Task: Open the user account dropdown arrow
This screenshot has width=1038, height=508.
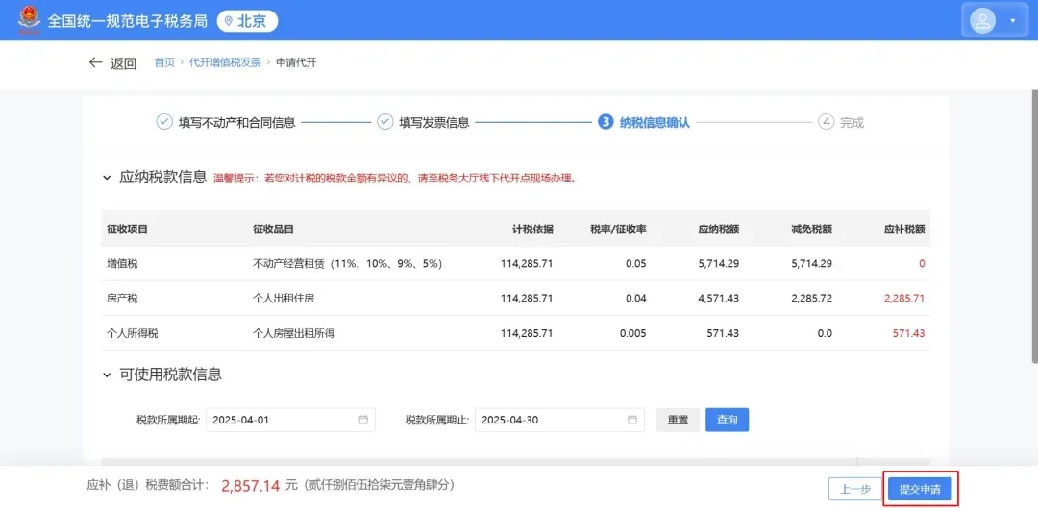Action: pos(1012,20)
